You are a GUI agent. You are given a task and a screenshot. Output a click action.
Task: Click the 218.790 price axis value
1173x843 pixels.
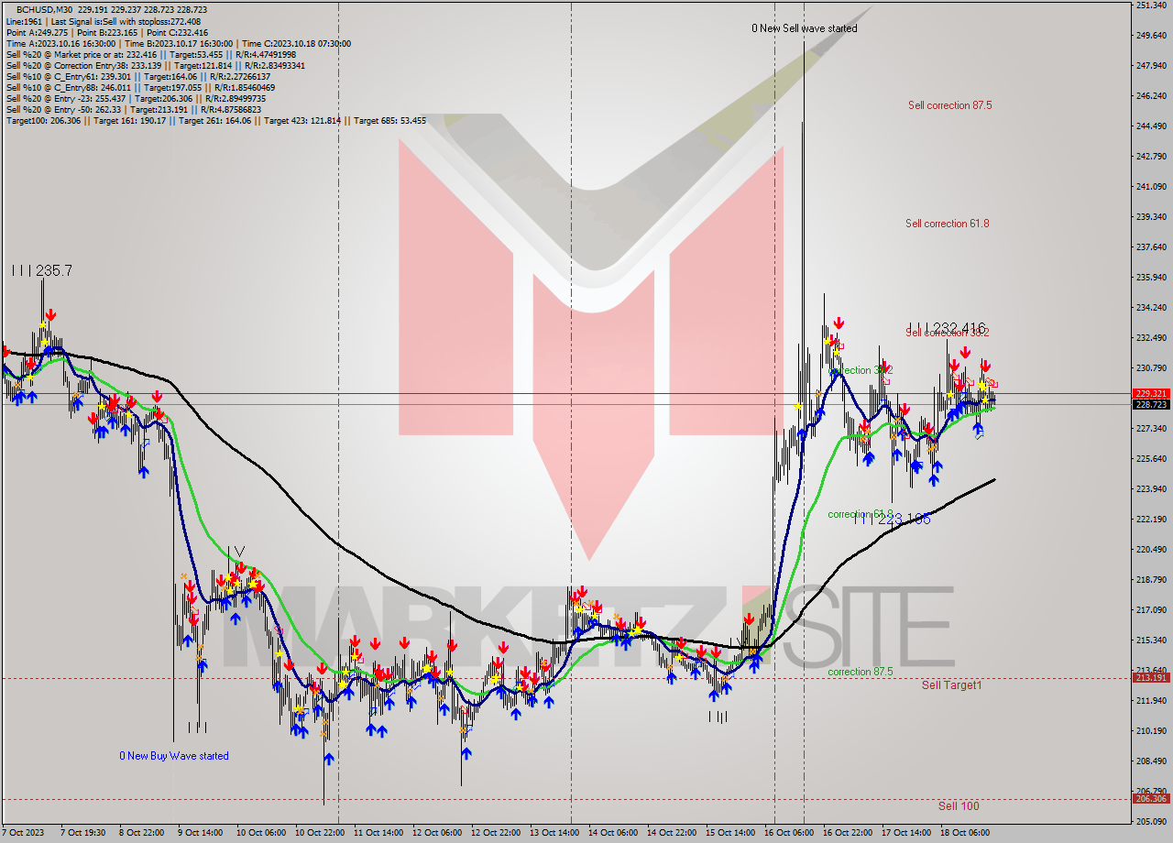click(x=1150, y=579)
